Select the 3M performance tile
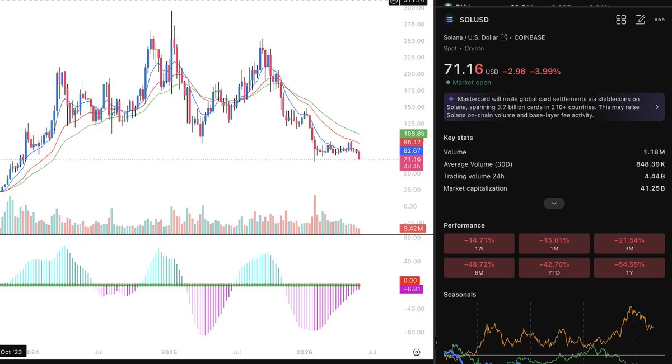 tap(629, 244)
